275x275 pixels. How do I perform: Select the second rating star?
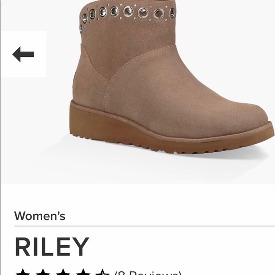(43, 272)
